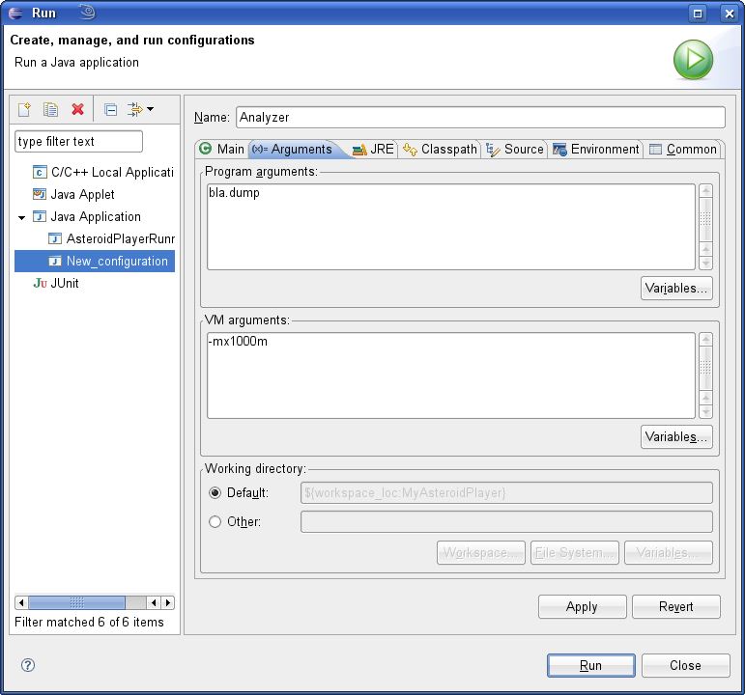Click the Program arguments text area
This screenshot has width=745, height=695.
(x=451, y=227)
